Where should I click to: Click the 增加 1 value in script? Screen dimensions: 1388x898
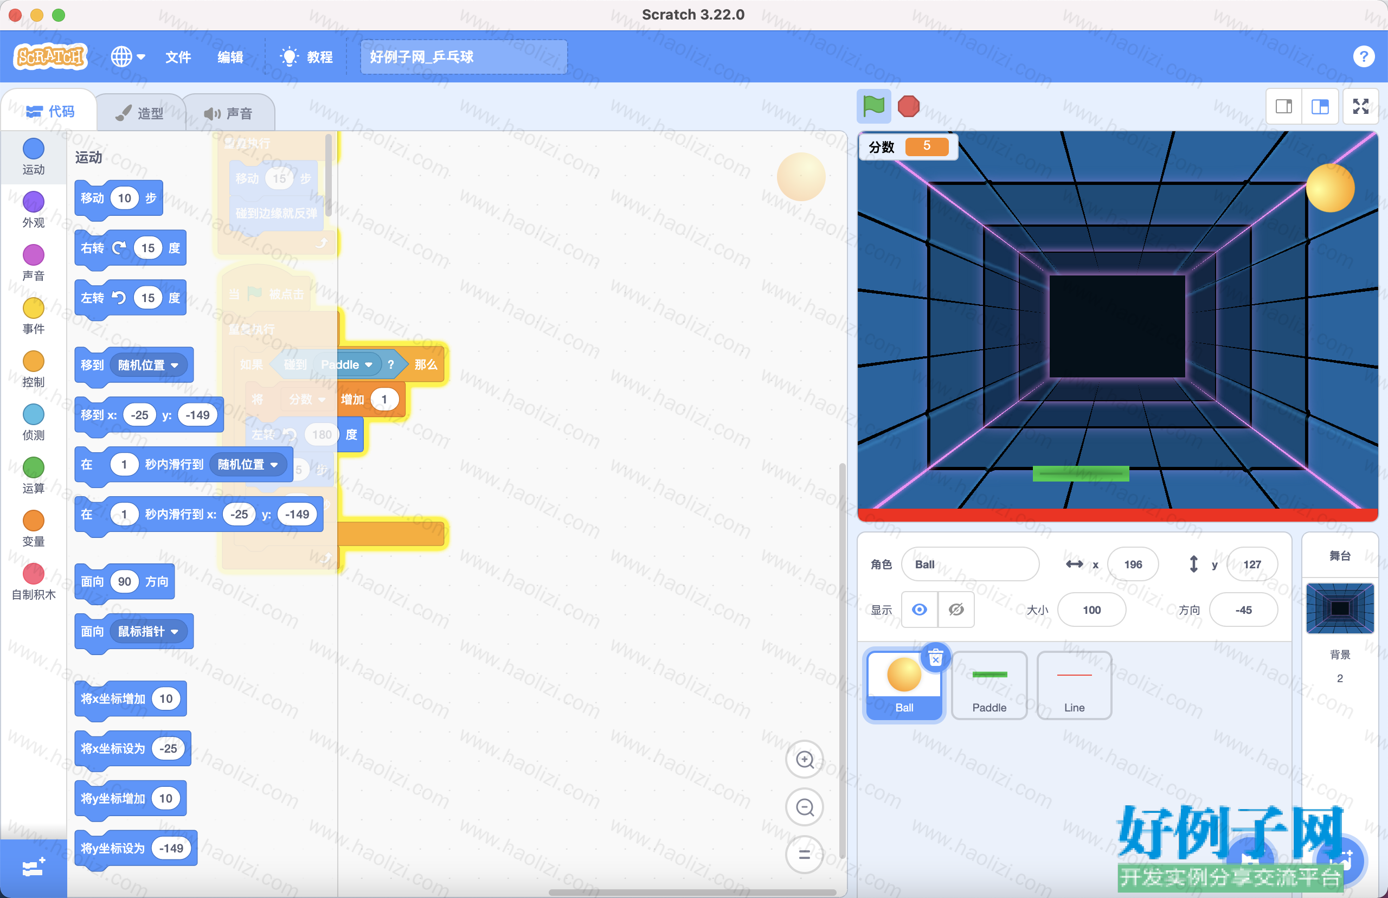(x=384, y=400)
